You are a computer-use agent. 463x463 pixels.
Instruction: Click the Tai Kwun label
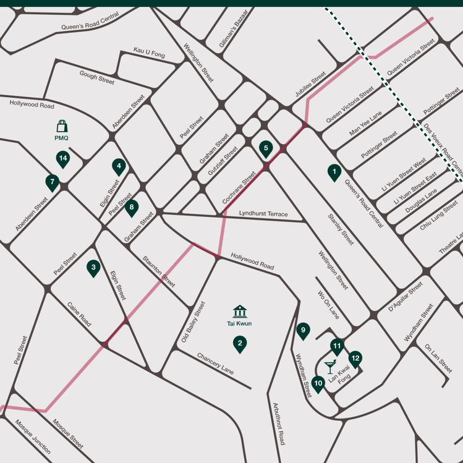point(240,323)
